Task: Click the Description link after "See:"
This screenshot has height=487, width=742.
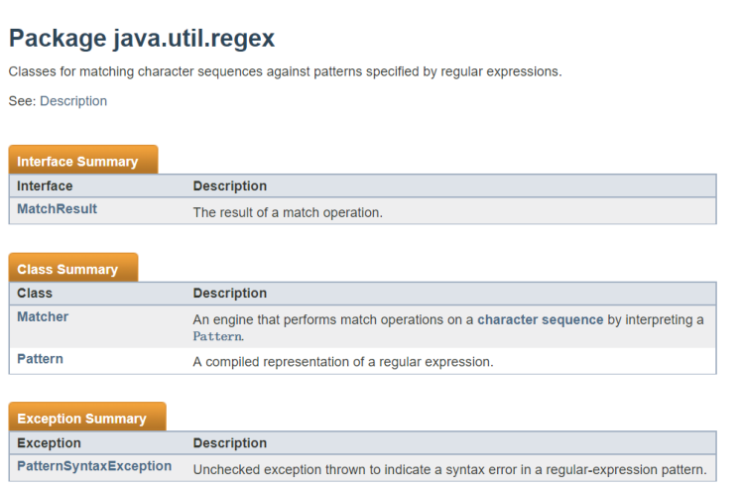Action: (x=73, y=101)
